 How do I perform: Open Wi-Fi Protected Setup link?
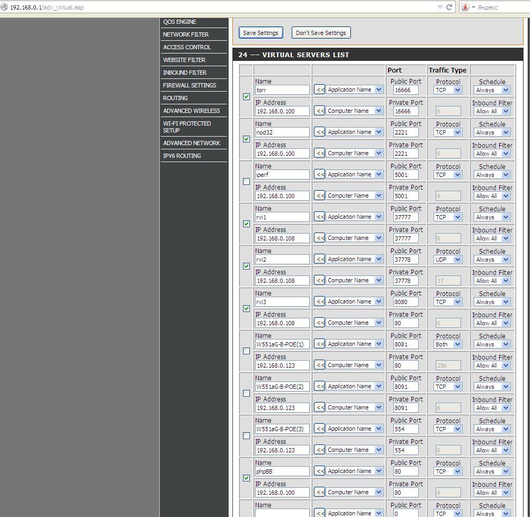pyautogui.click(x=194, y=127)
